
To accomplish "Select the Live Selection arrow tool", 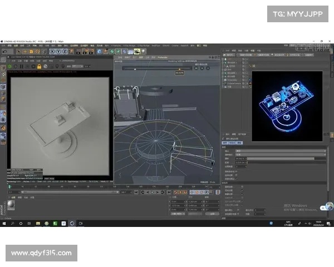I will tap(18, 52).
